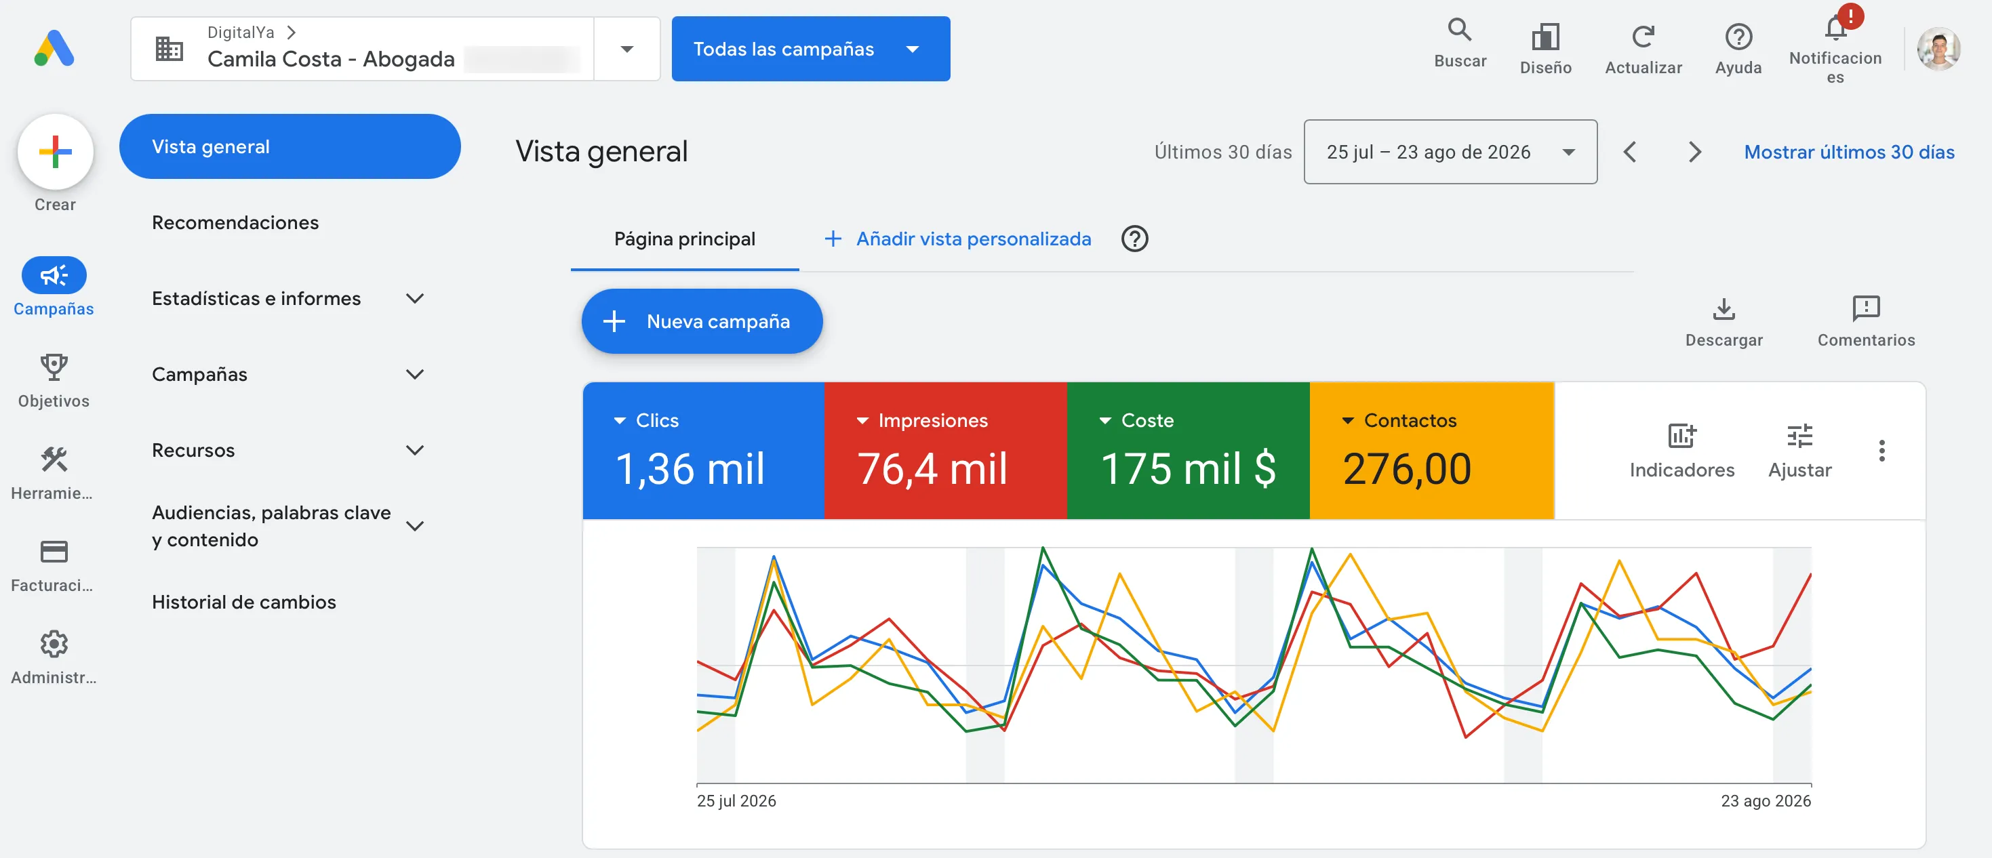This screenshot has height=858, width=1992.
Task: Expand Recursos sidebar section
Action: click(x=415, y=450)
